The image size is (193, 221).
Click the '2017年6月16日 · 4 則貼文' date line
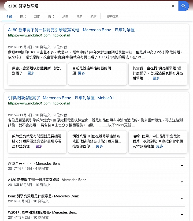pos(28,168)
